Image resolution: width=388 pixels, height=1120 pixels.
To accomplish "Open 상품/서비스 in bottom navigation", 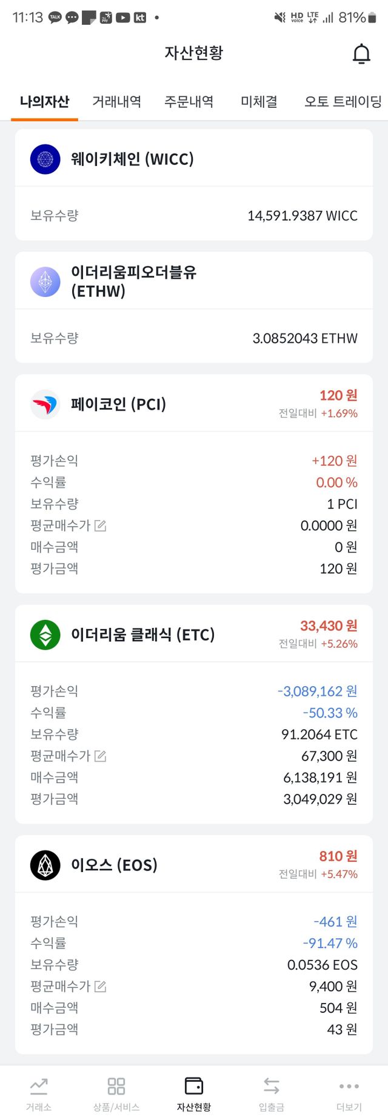I will 116,1093.
